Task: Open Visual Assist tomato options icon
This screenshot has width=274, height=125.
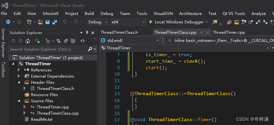Action: 229,22
